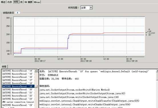The width and height of the screenshot is (158, 108).
Task: Click the 2011-09-18 00:00 axis label
Action: pyautogui.click(x=86, y=60)
